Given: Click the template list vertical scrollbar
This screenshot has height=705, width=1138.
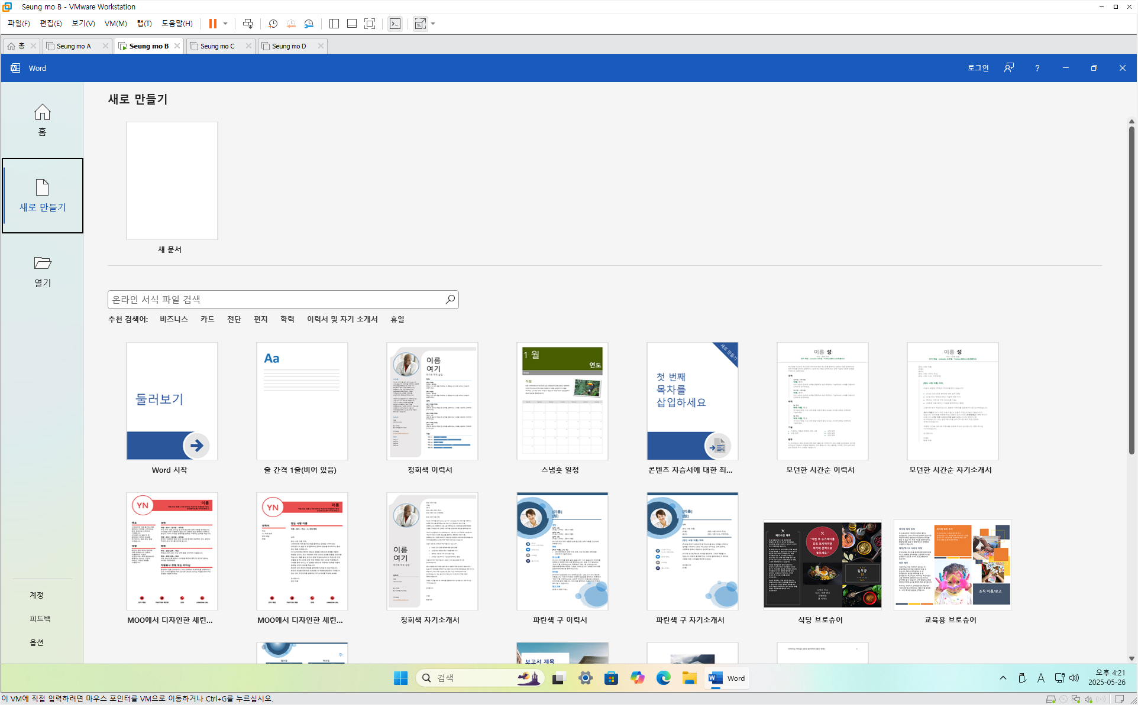Looking at the screenshot, I should click(x=1131, y=290).
